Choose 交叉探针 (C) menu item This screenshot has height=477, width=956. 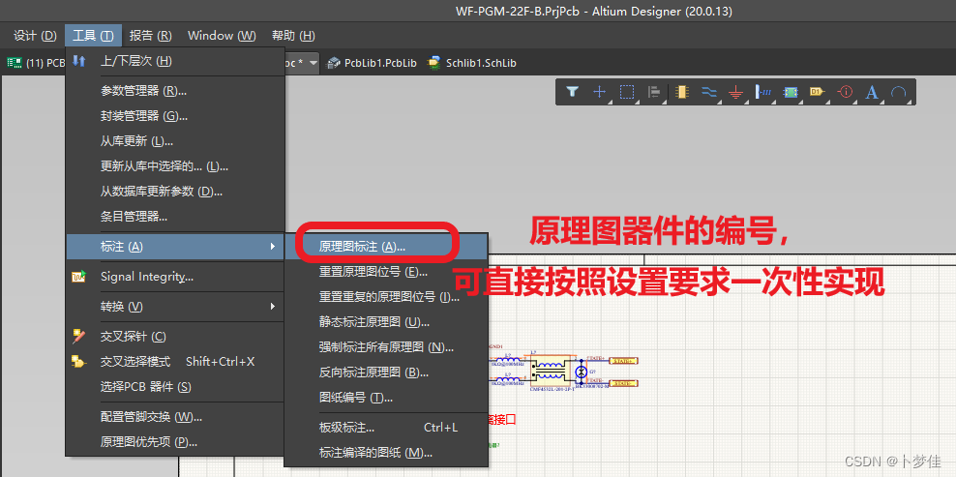coord(175,336)
